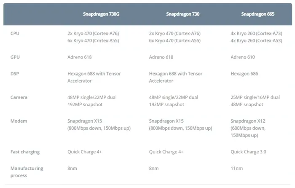
Task: Click the Snapdragon 665 column header
Action: (258, 14)
